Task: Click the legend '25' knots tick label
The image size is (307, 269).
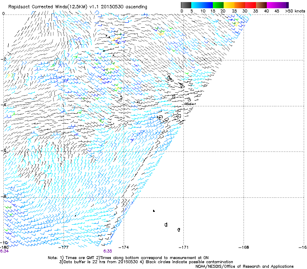Action: pos(234,11)
